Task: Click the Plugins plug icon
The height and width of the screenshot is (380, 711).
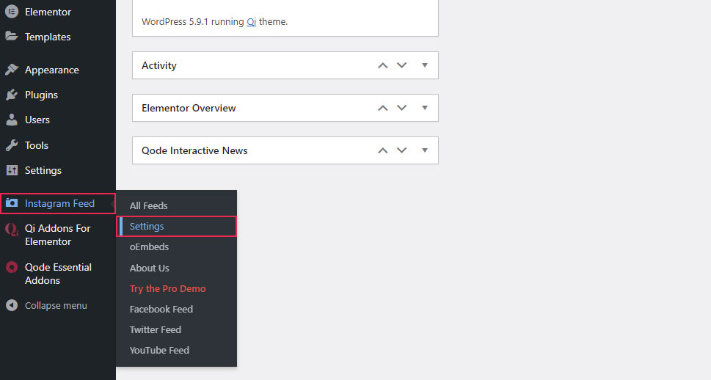Action: tap(12, 95)
